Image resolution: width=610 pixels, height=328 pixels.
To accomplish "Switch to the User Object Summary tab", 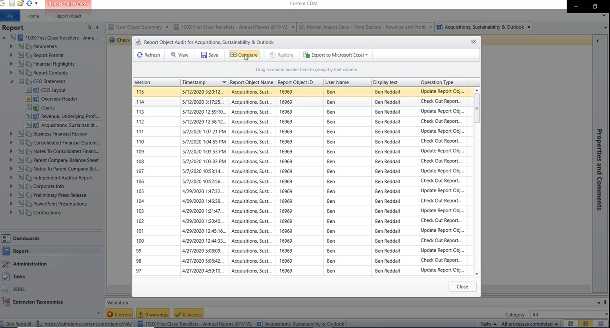I will [x=139, y=27].
